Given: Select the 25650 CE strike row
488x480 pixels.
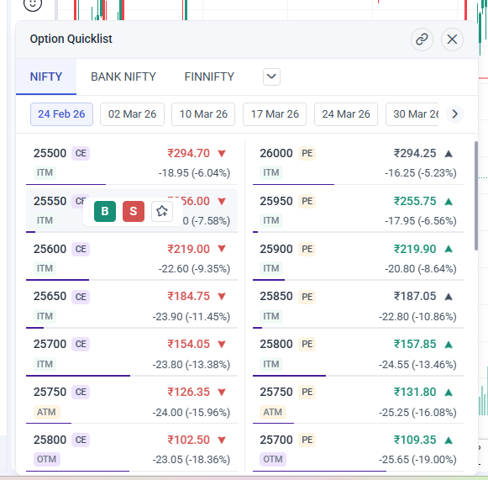Looking at the screenshot, I should (132, 306).
